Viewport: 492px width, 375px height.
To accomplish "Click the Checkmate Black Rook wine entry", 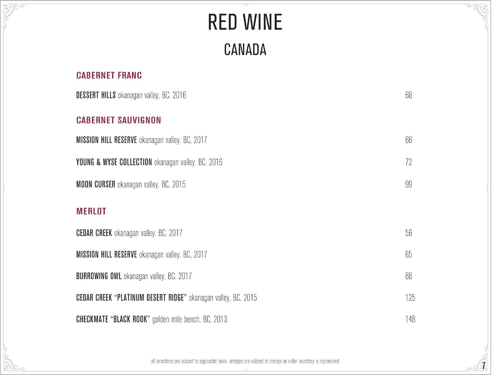I will pos(152,319).
